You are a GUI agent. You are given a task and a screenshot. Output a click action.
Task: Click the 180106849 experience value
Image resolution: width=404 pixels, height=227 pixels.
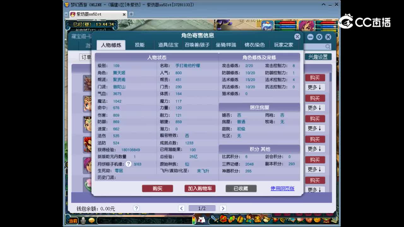pos(130,150)
